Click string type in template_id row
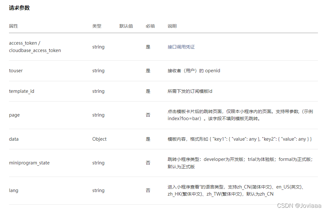This screenshot has height=211, width=326. click(x=98, y=91)
